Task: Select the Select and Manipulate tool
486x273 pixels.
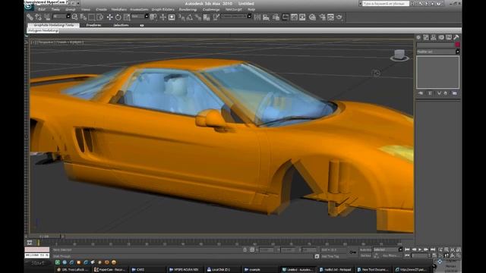Action: coord(163,17)
